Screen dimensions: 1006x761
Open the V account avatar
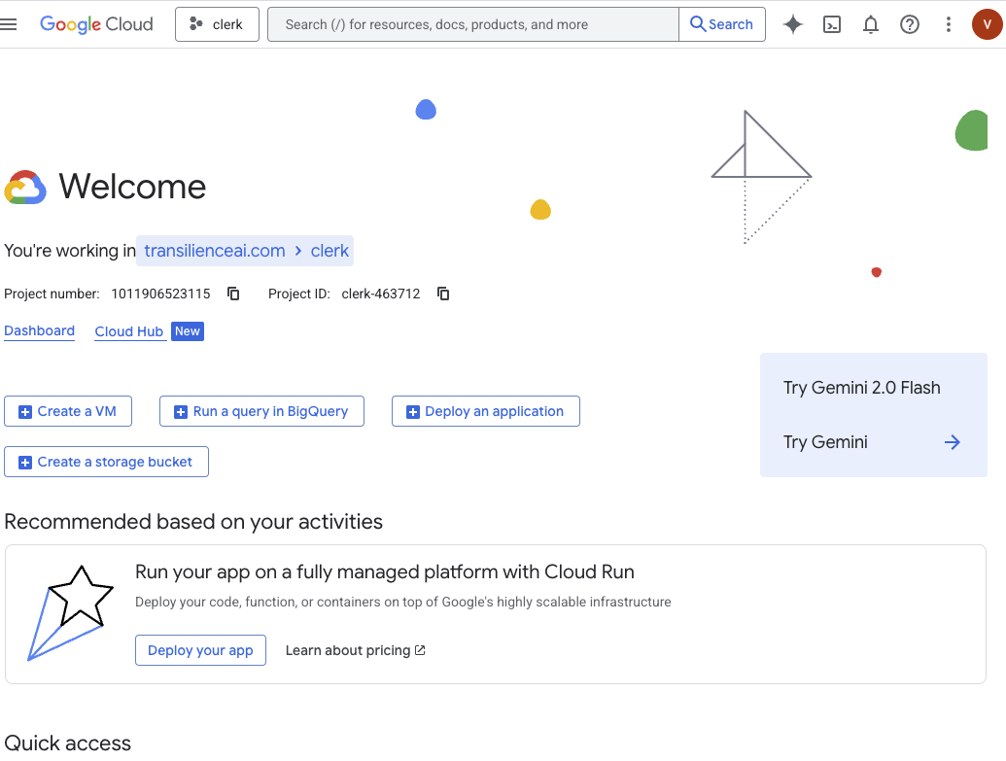click(x=988, y=24)
